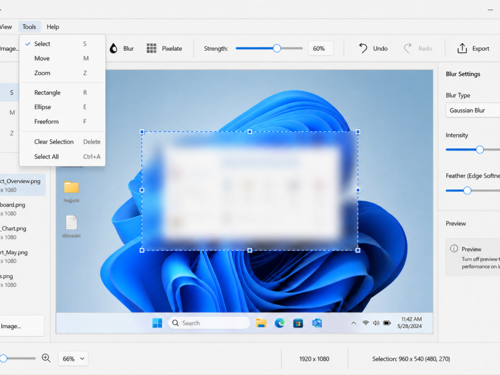Click the Wi-Fi tray icon
Image resolution: width=500 pixels, height=375 pixels.
coord(366,323)
